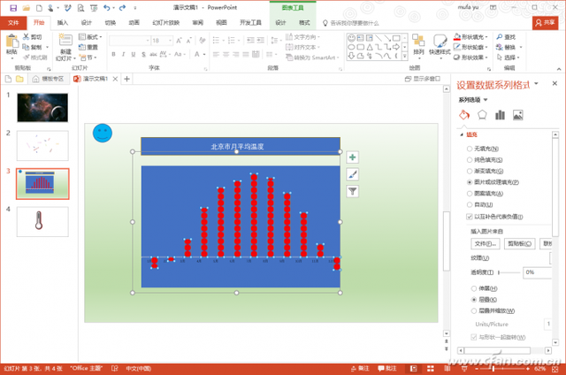
Task: Open the Series Options bar chart tab
Action: (500, 115)
